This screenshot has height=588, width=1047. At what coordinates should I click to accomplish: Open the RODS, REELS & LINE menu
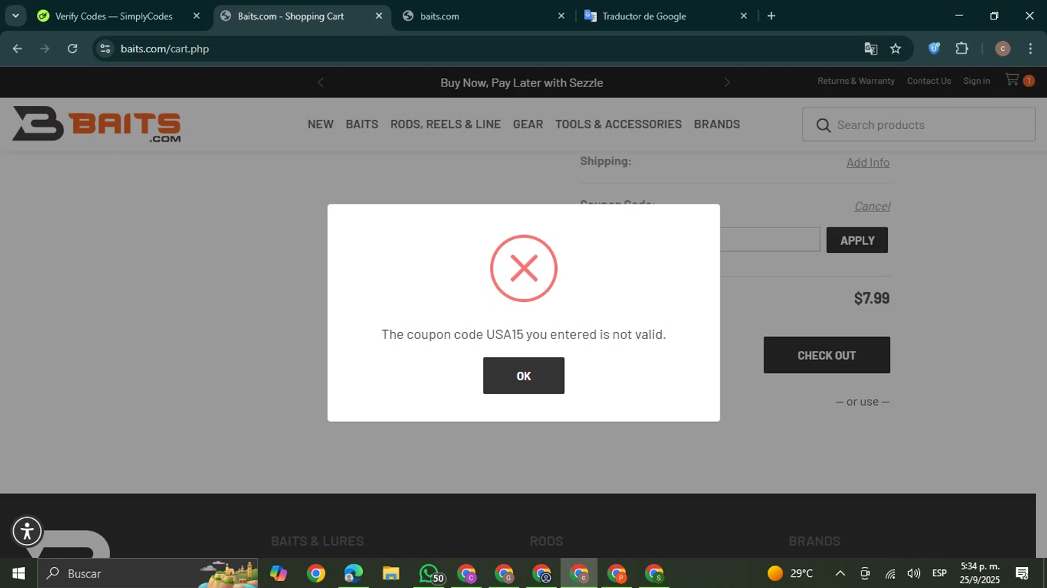click(445, 124)
